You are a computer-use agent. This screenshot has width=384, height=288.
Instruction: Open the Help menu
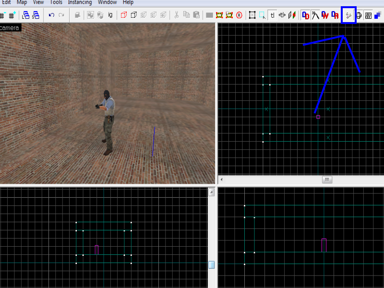[x=128, y=2]
